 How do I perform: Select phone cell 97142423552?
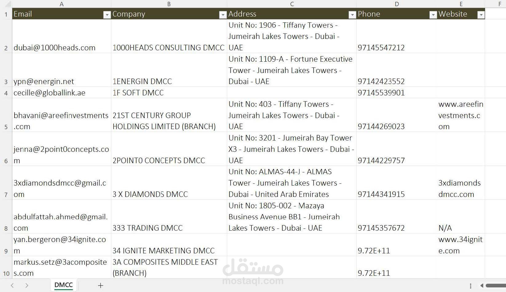tap(397, 70)
